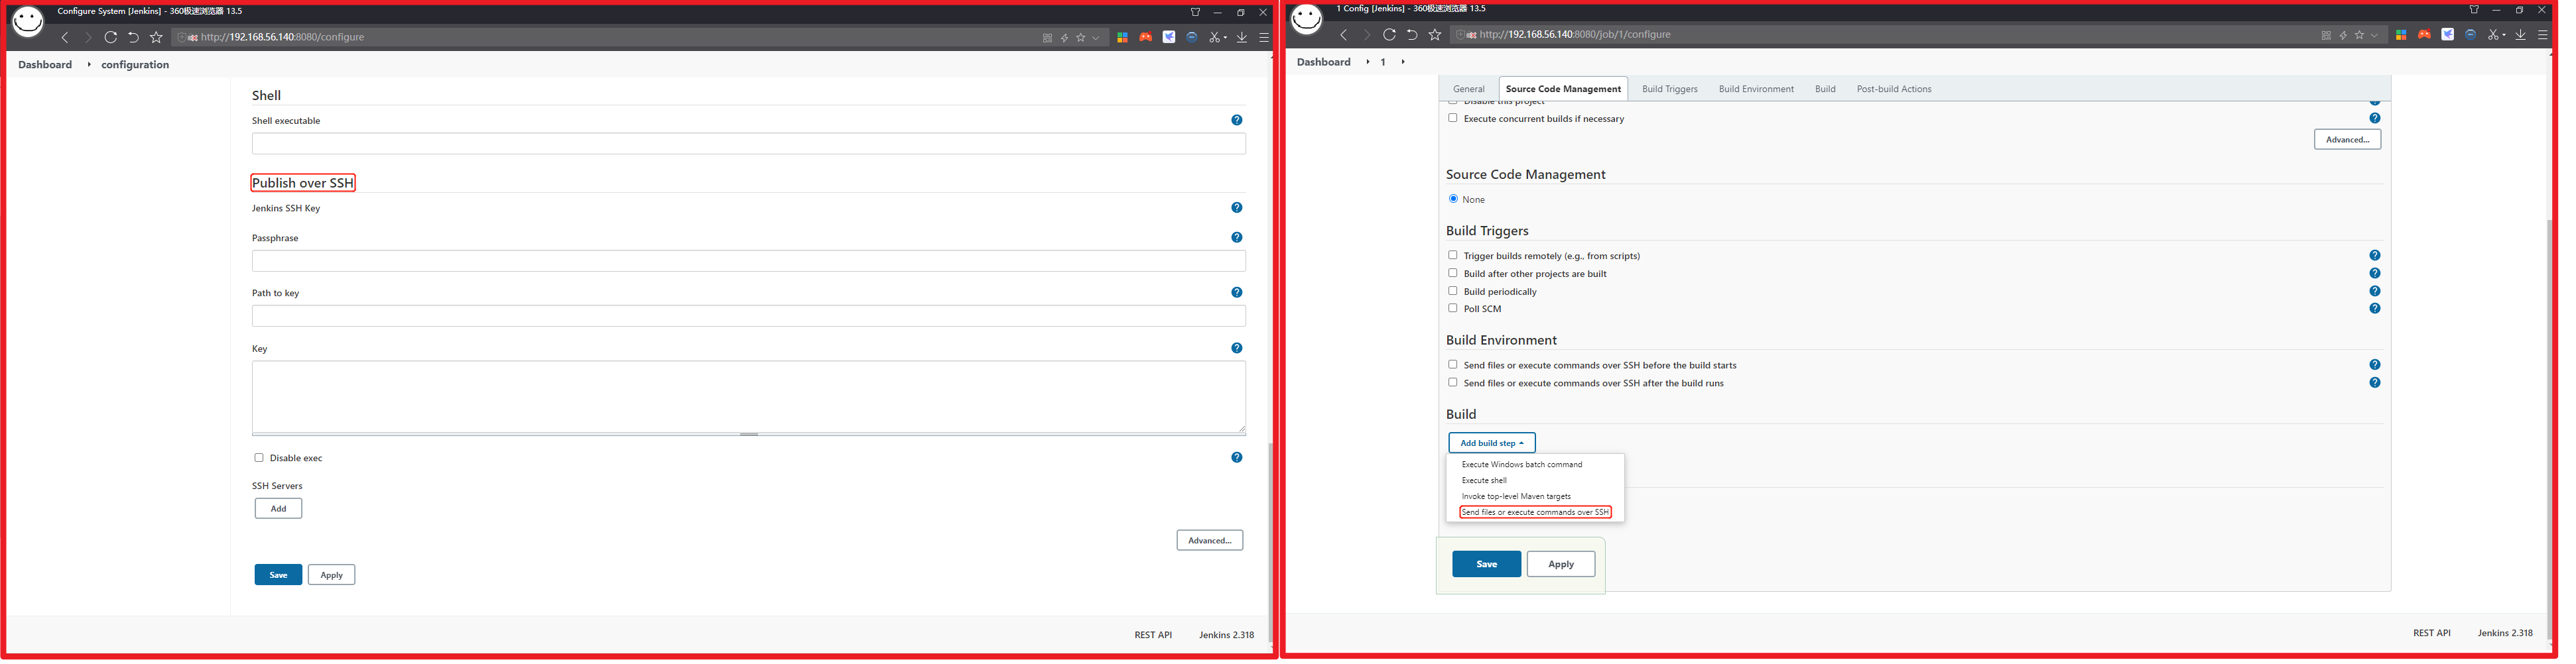Viewport: 2576px width, 664px height.
Task: Open help for Build periodically
Action: click(2374, 292)
